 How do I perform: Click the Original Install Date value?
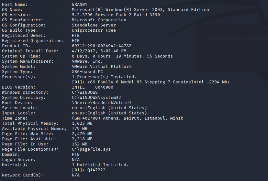pyautogui.click(x=99, y=51)
